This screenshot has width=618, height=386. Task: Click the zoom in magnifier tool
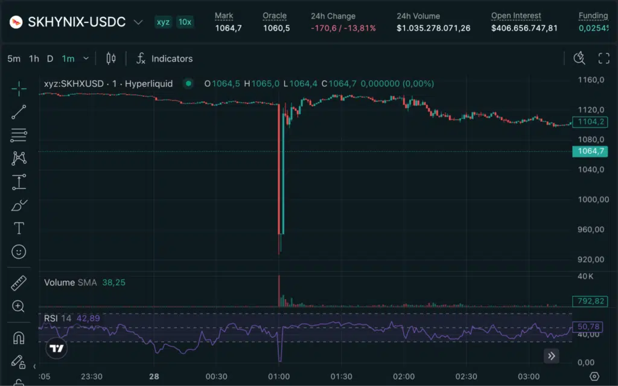click(19, 306)
